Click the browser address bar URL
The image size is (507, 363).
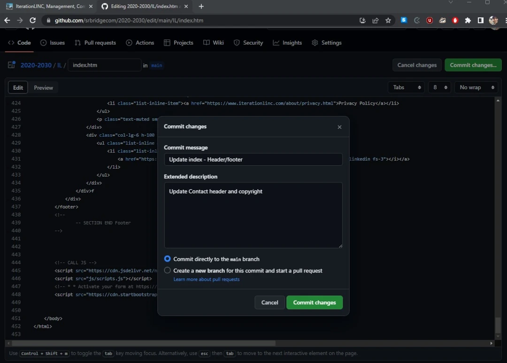129,20
